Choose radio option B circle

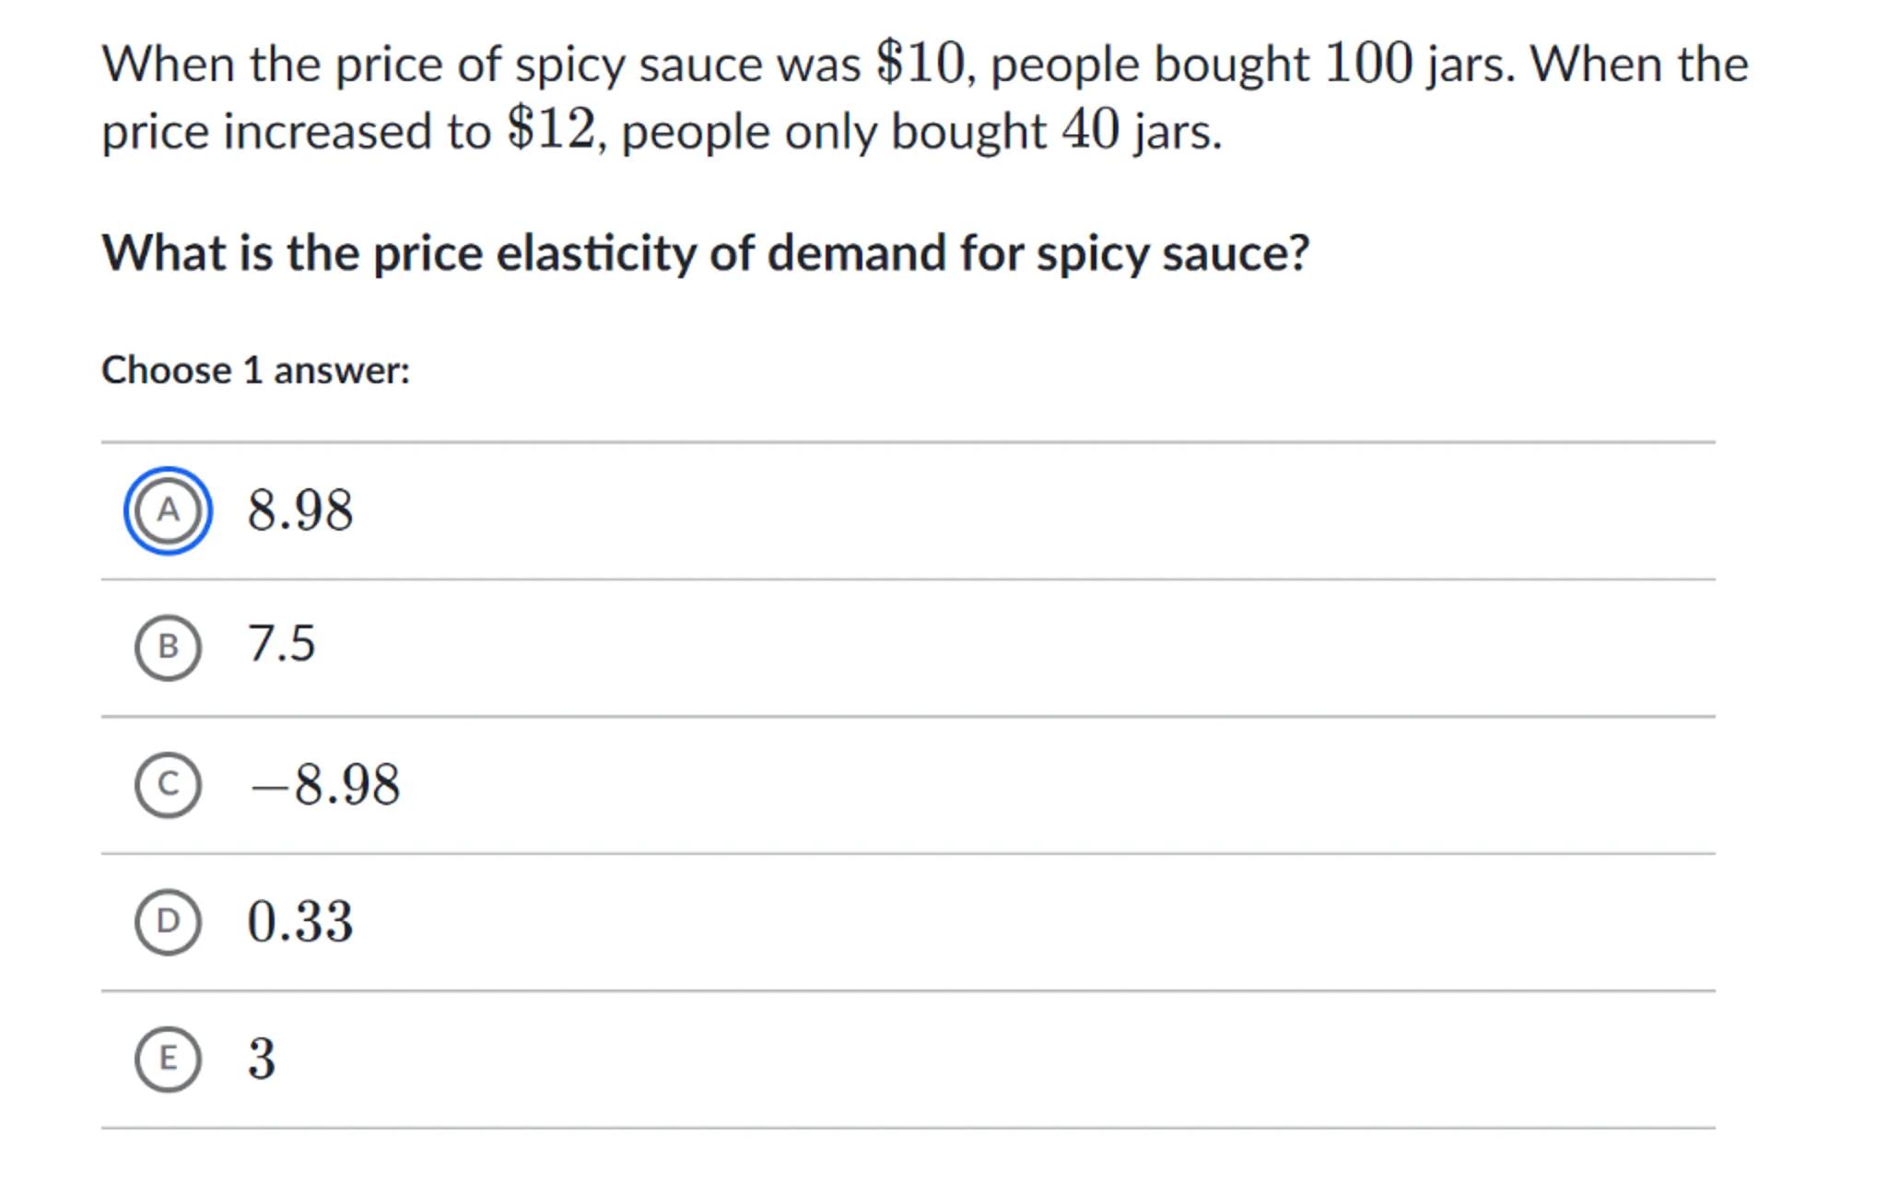point(168,648)
